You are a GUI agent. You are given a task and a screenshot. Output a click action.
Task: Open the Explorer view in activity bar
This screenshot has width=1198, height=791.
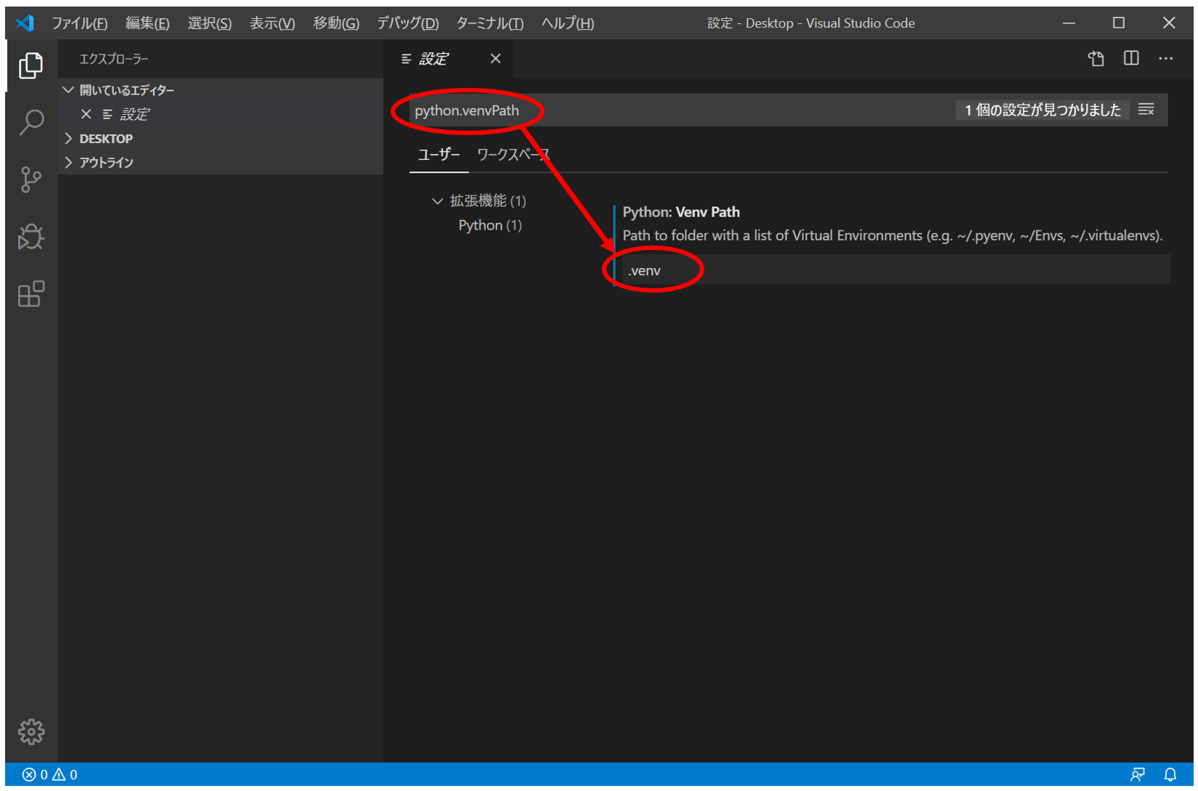[x=30, y=65]
